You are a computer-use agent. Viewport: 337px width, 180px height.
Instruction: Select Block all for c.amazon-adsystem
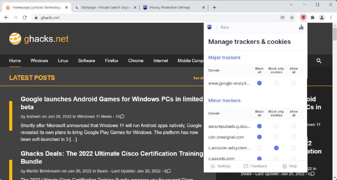pyautogui.click(x=259, y=148)
